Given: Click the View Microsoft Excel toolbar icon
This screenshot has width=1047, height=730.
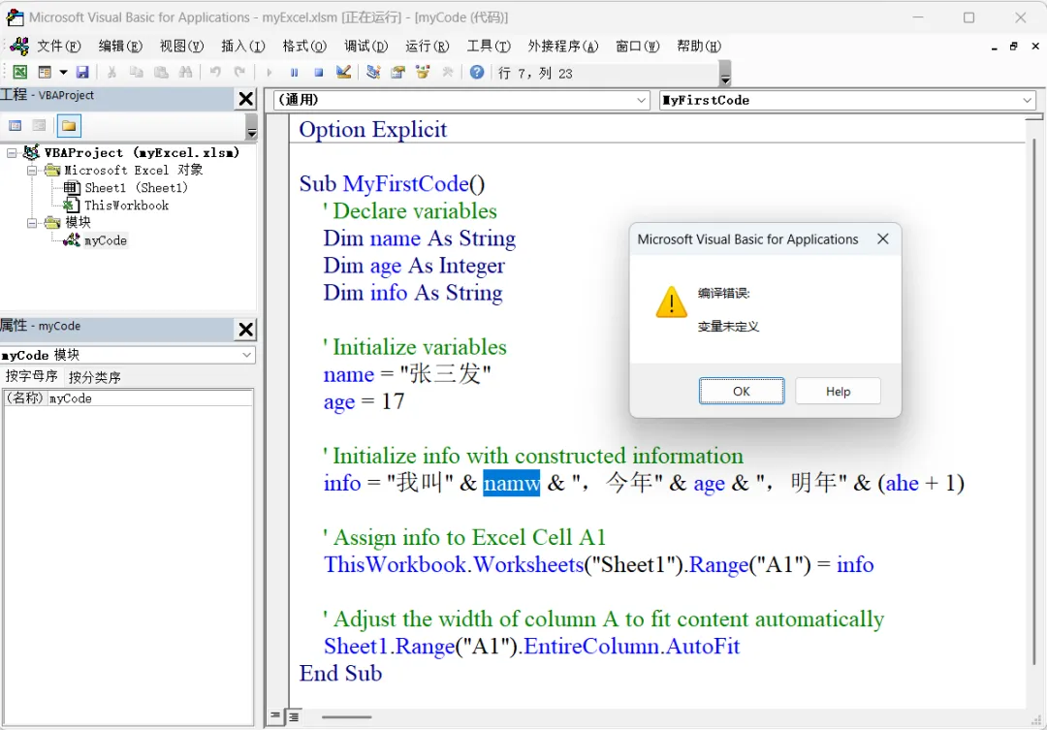Looking at the screenshot, I should pos(20,72).
